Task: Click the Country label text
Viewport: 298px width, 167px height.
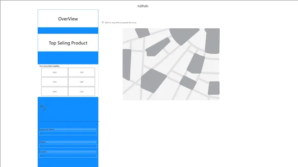Action: pyautogui.click(x=43, y=152)
